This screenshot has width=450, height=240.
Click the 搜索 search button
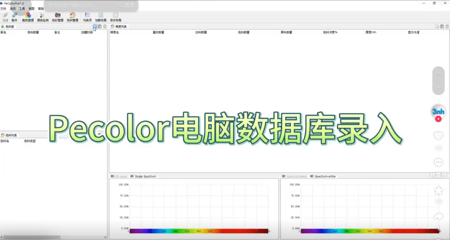click(126, 5)
